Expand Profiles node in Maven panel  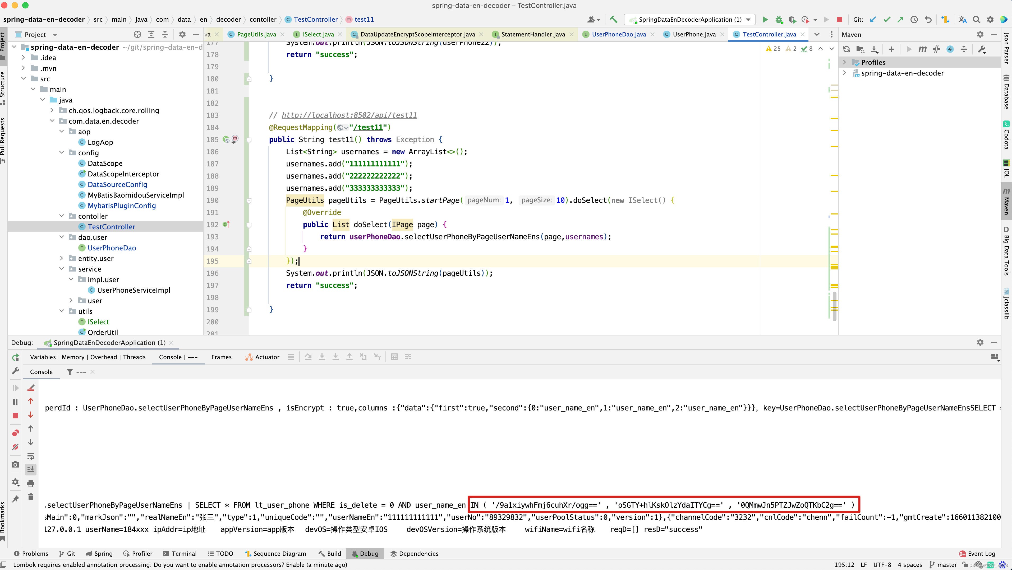point(844,62)
